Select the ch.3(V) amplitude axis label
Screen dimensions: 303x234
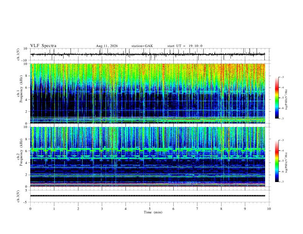18,196
